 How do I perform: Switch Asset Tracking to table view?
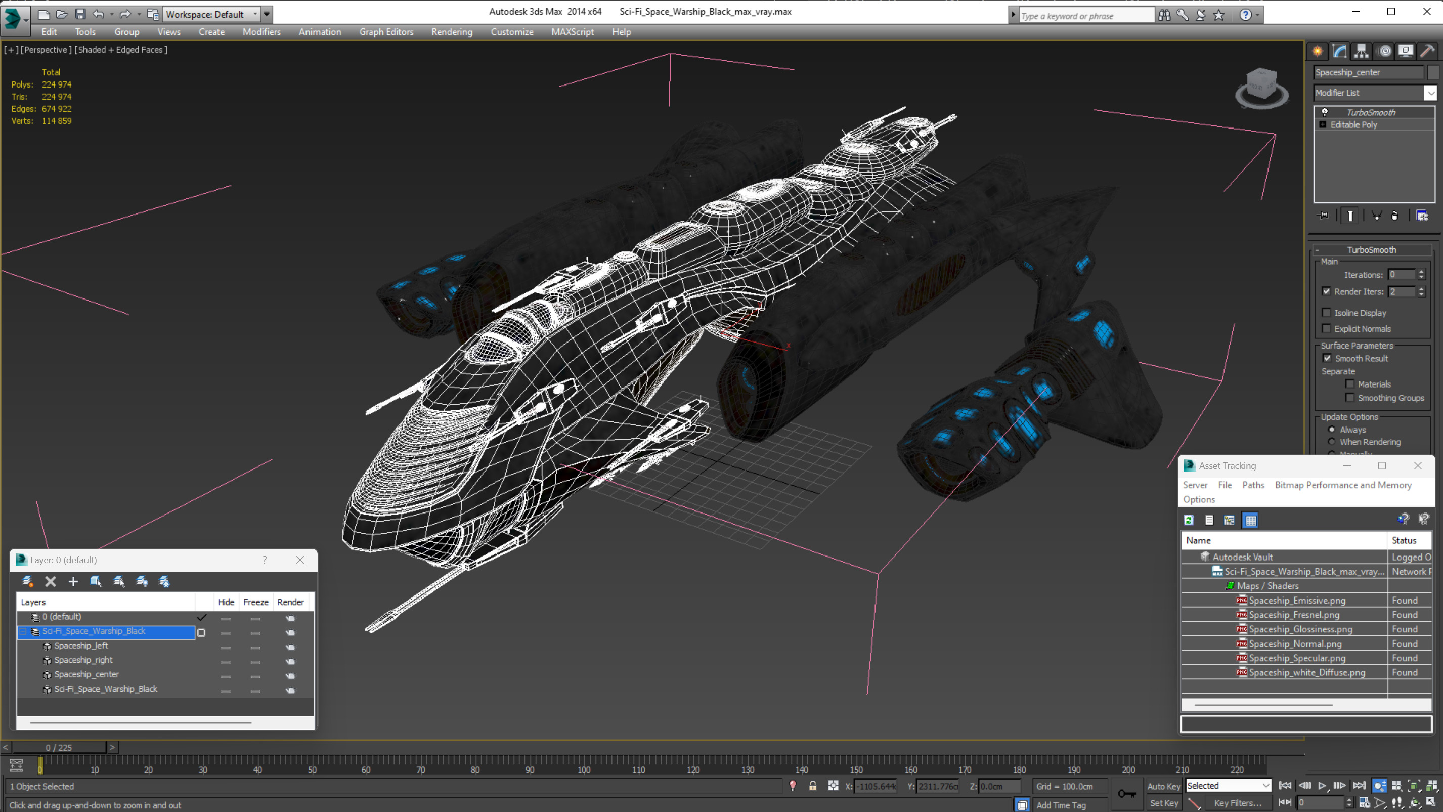1250,520
